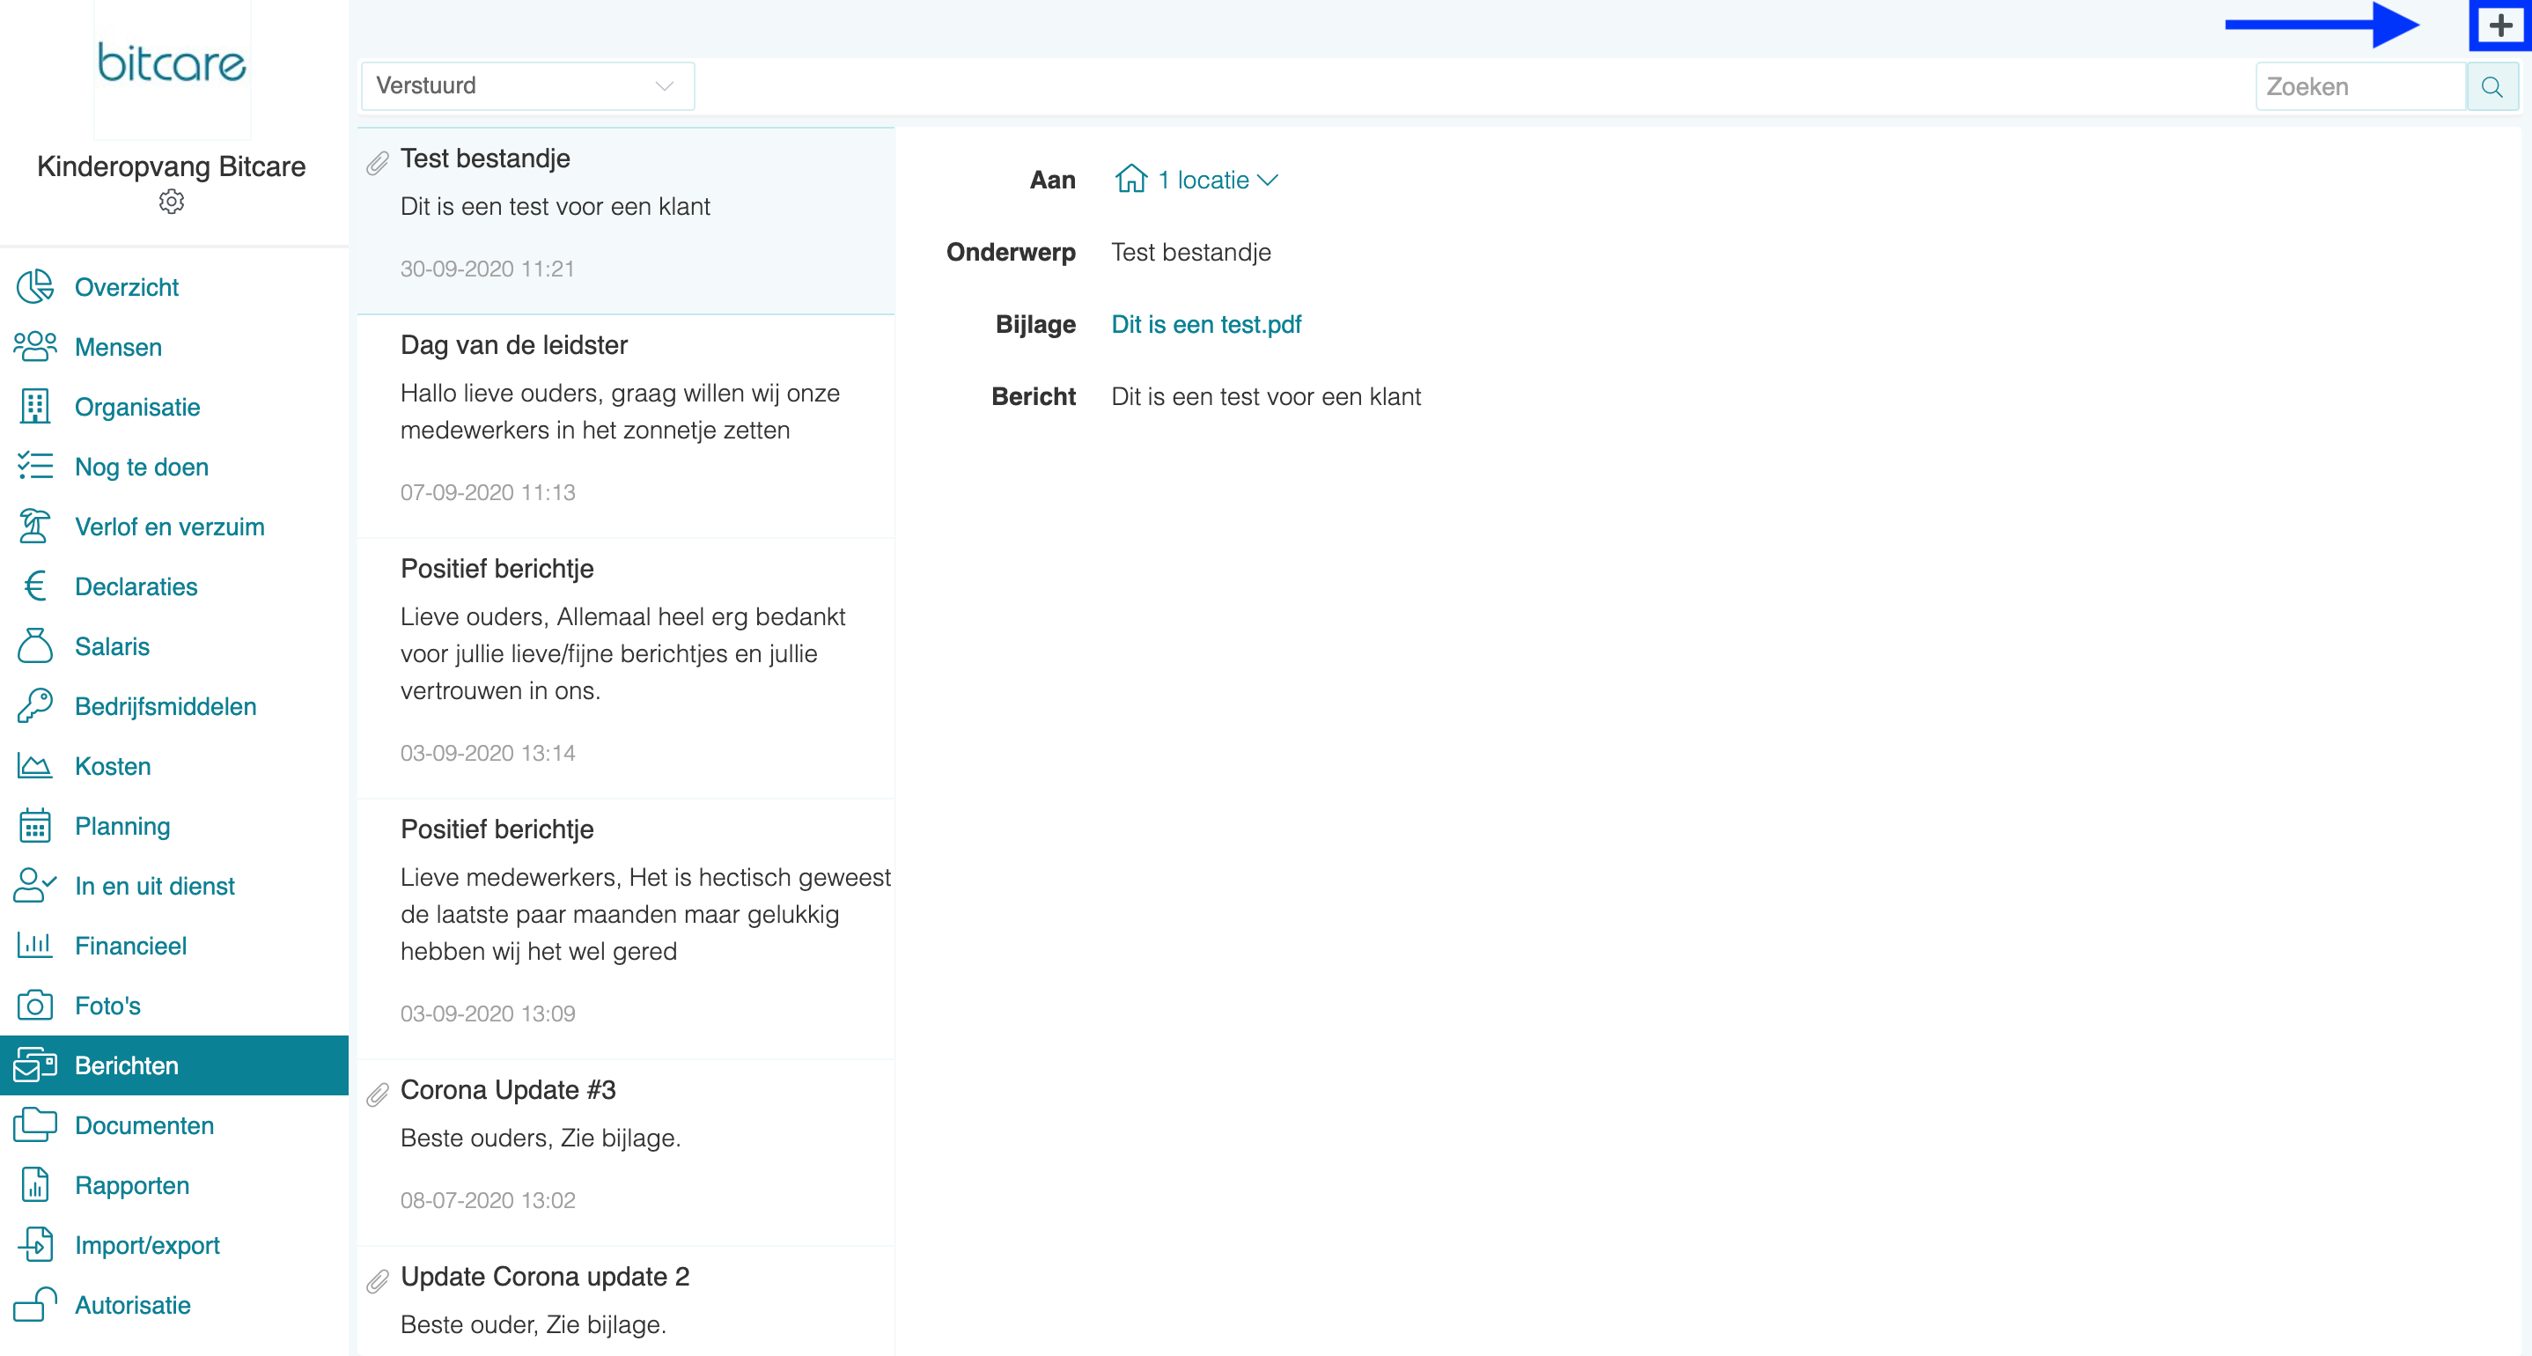This screenshot has width=2532, height=1356.
Task: Click the In en uit dienst person icon
Action: (34, 886)
